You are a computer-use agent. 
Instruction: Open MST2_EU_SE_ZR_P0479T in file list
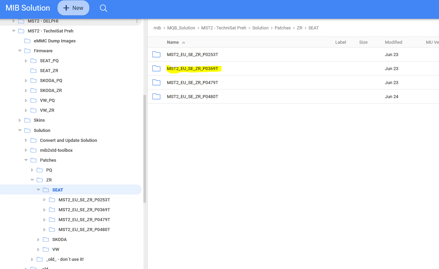pos(192,82)
